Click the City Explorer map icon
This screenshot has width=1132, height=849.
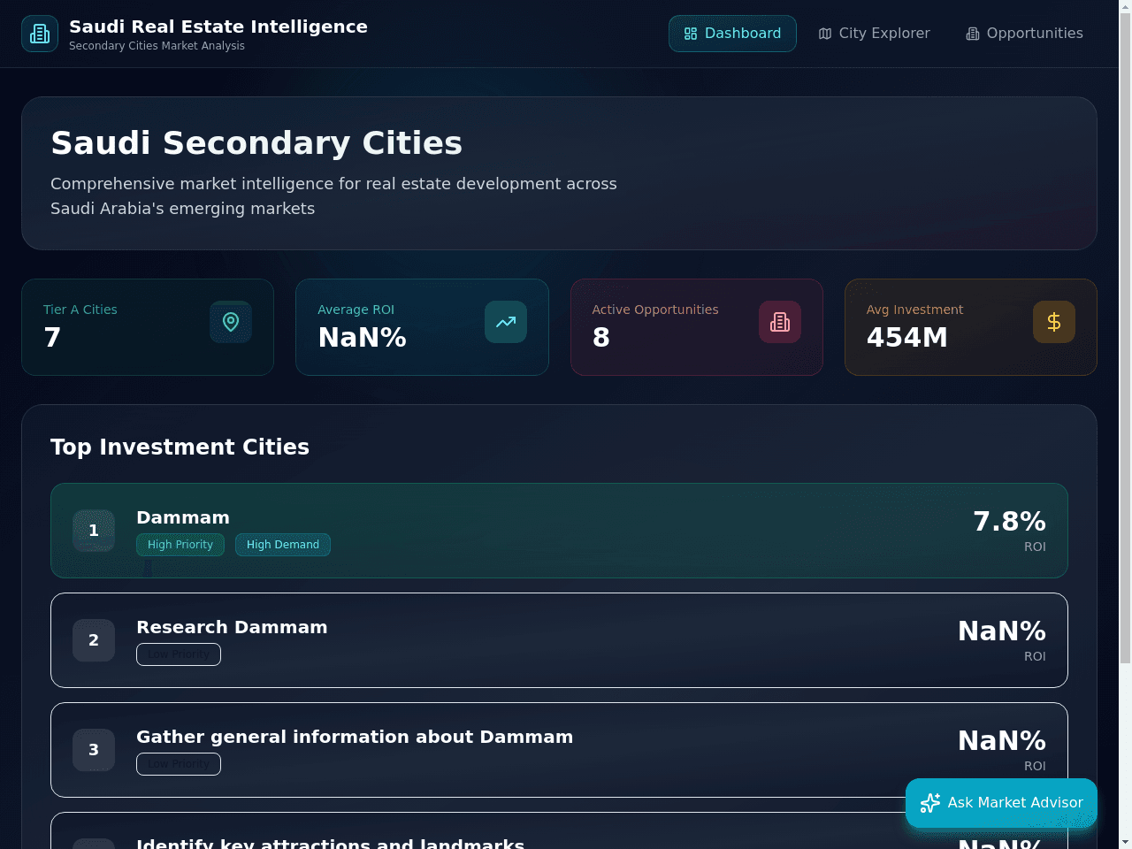(x=825, y=34)
